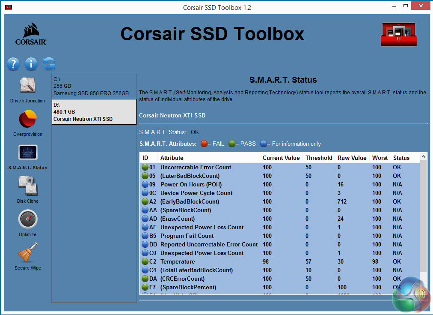Click the red toolbox icon in header

(399, 35)
